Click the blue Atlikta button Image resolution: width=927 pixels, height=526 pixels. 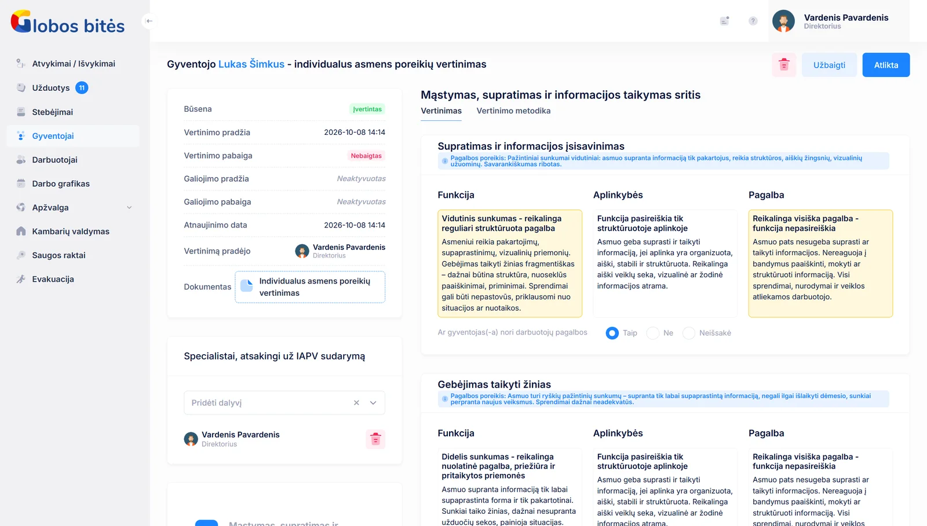click(886, 65)
